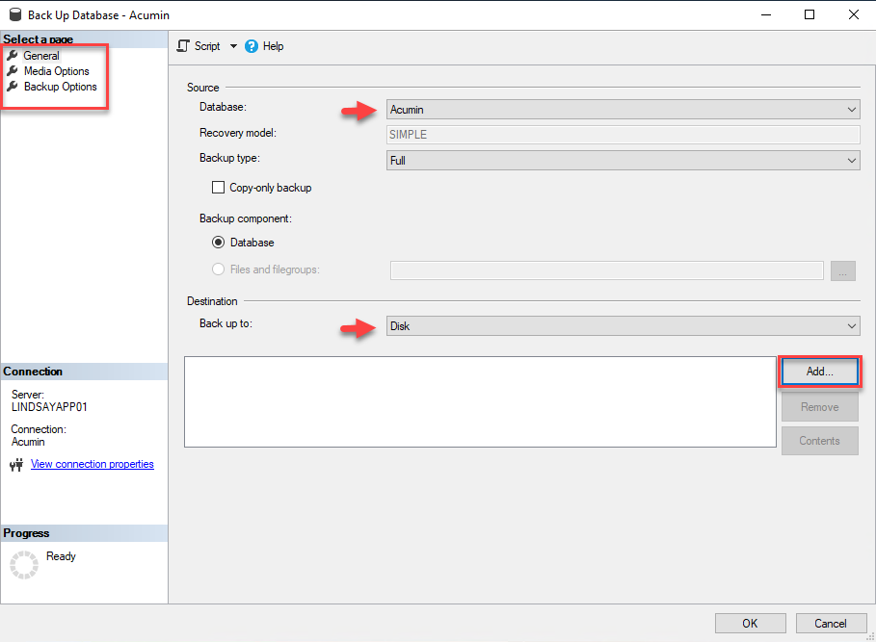This screenshot has height=642, width=876.
Task: Click the wrench icon beside General
Action: tap(13, 55)
